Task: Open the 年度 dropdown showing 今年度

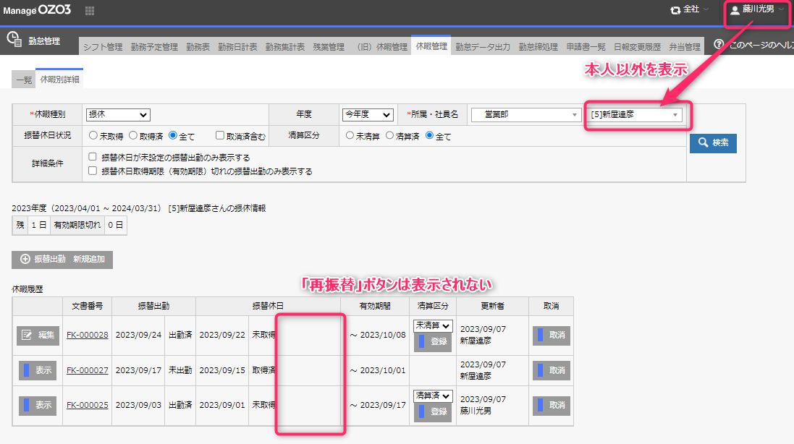Action: (x=367, y=115)
